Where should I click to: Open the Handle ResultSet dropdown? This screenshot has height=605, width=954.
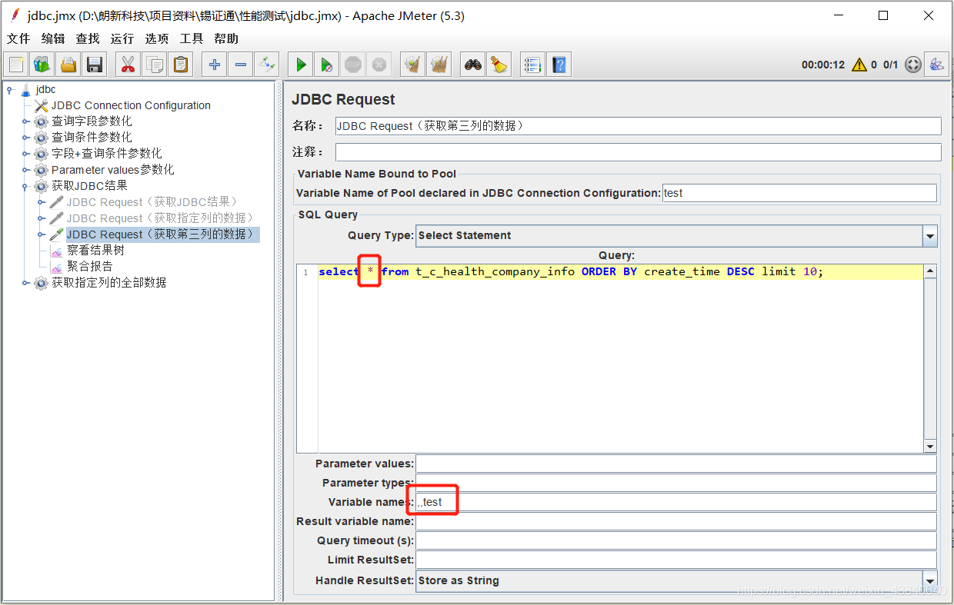[x=930, y=581]
